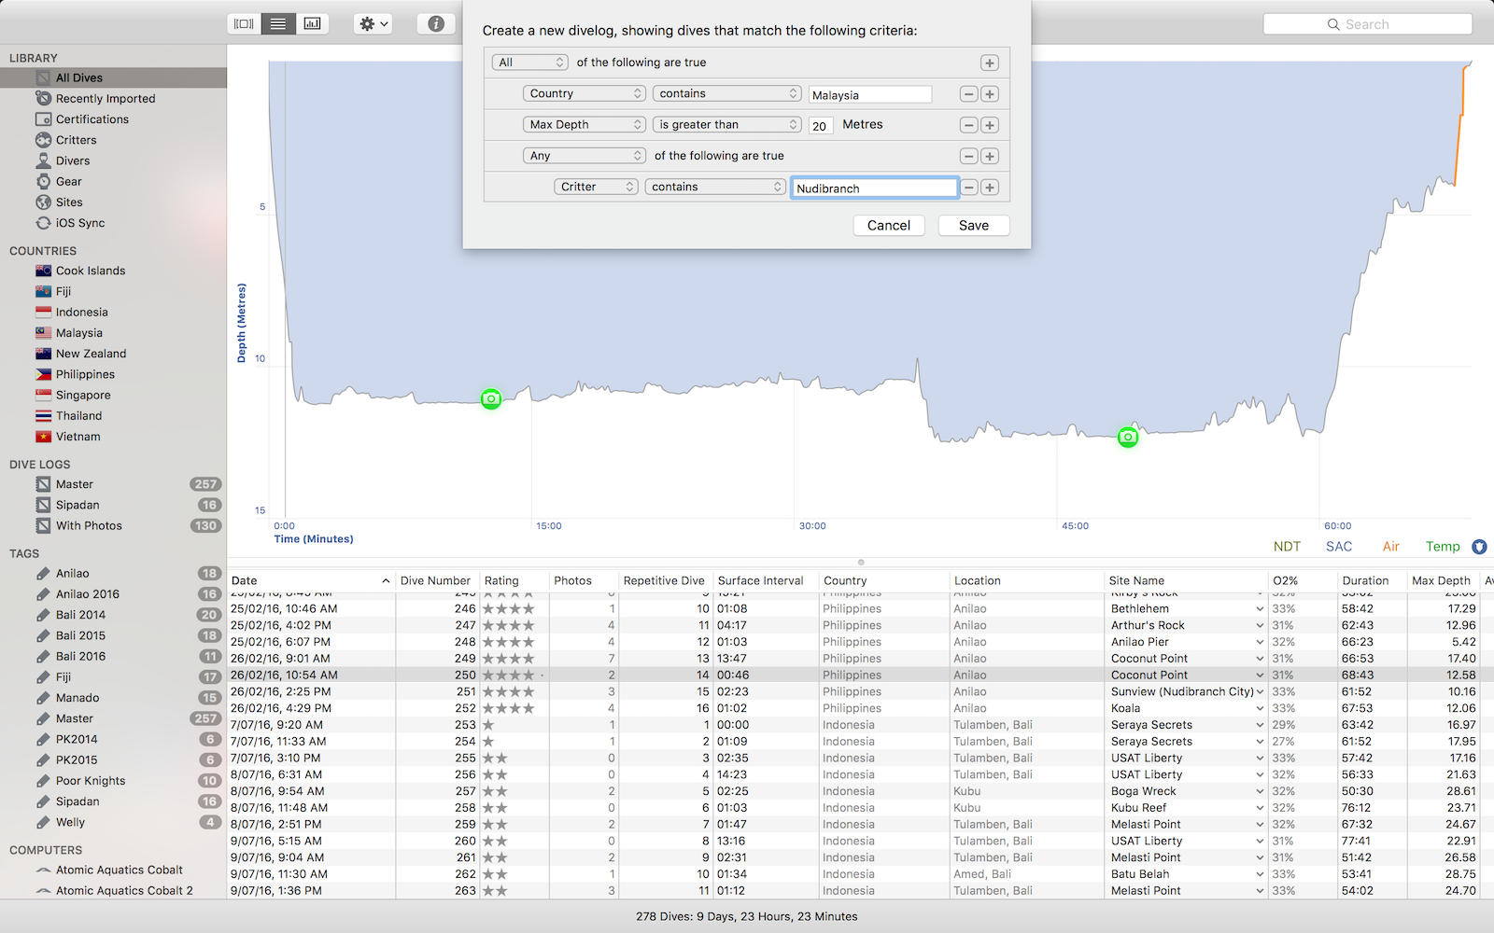This screenshot has height=933, width=1494.
Task: Open the 'is greater than' operator dropdown
Action: [x=727, y=125]
